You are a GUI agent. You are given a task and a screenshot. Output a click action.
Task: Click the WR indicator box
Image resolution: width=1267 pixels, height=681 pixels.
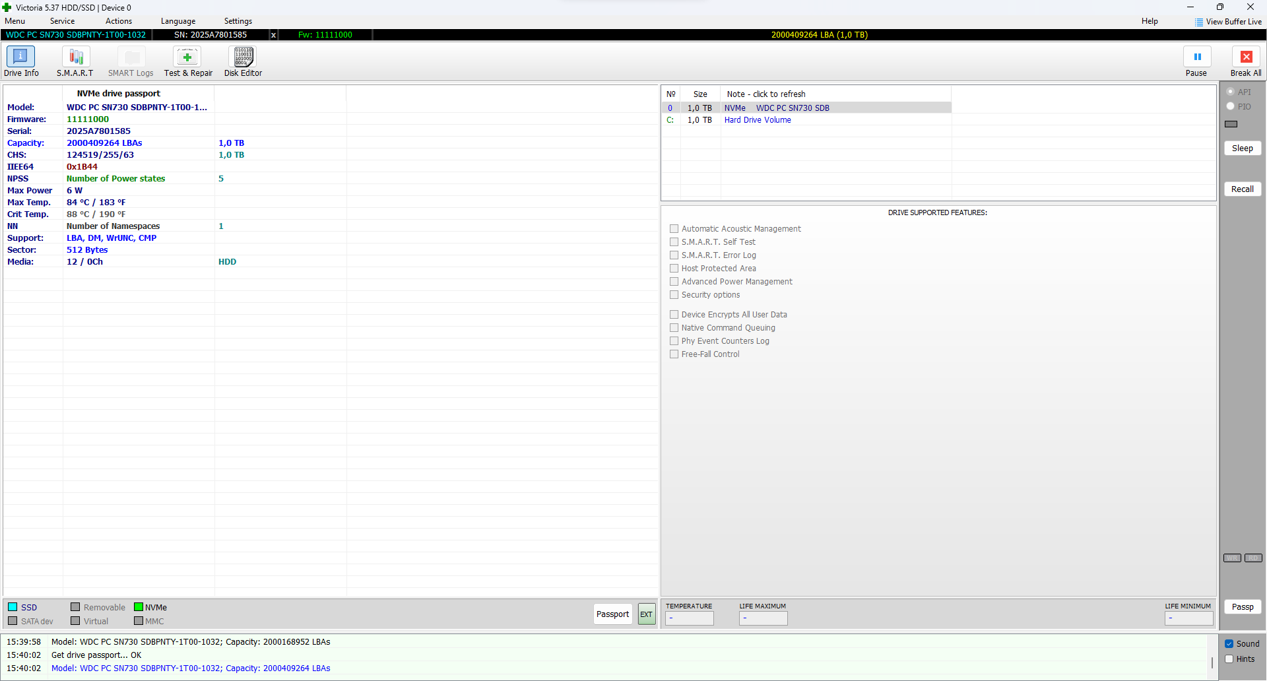[x=1232, y=558]
